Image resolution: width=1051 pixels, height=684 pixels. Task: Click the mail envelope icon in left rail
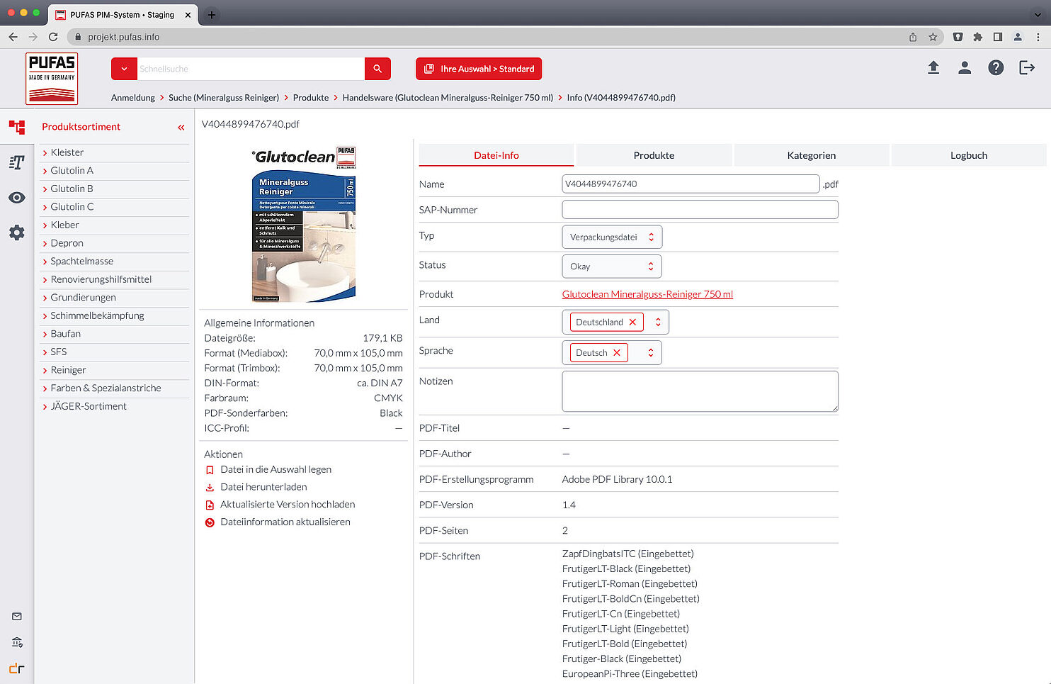17,617
